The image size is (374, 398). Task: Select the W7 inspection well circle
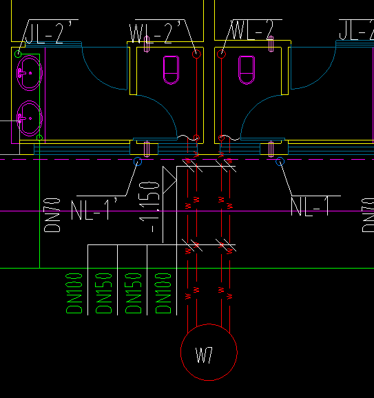click(209, 353)
